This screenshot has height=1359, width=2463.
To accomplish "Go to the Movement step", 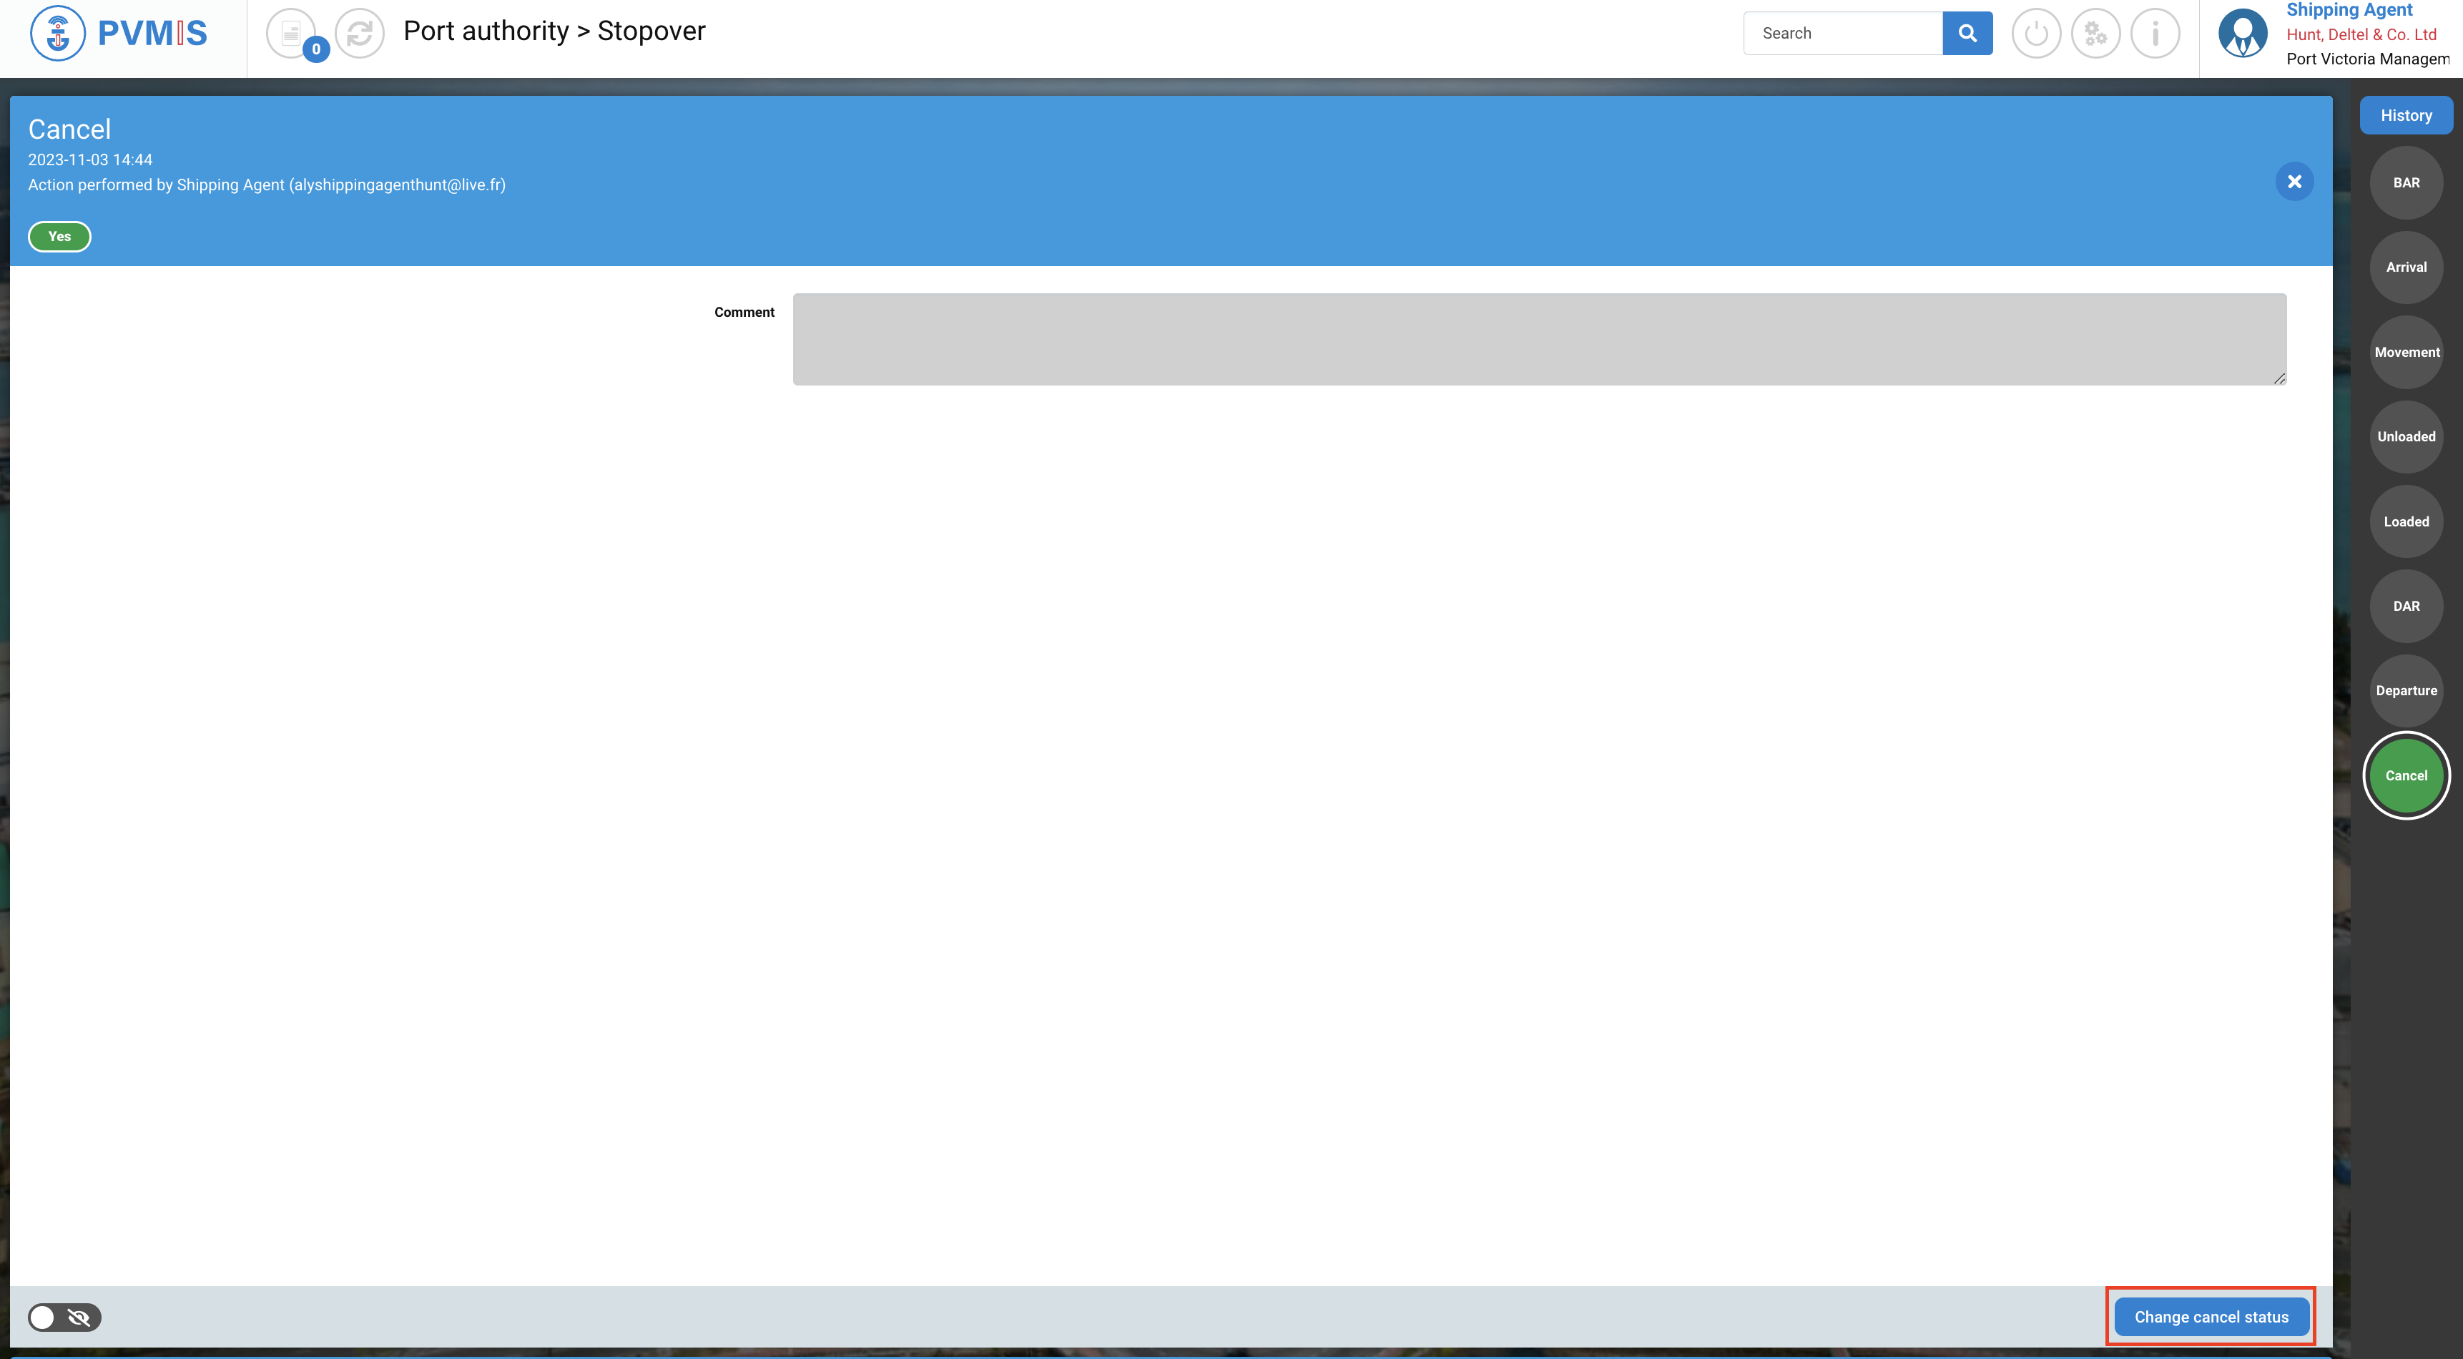I will pos(2406,352).
